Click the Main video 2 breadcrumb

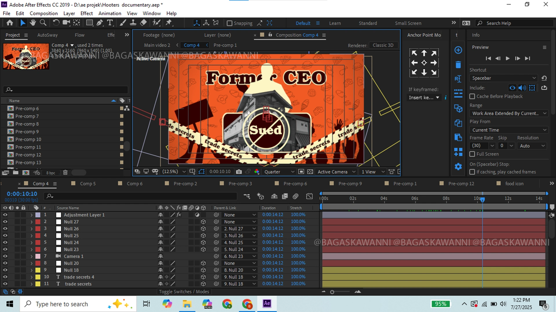[x=157, y=45]
